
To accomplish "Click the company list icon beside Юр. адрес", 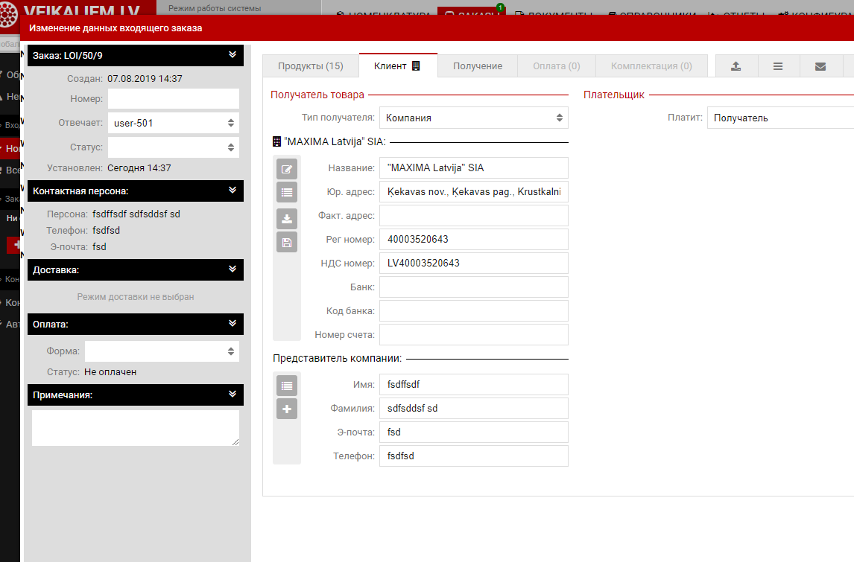I will pos(287,192).
